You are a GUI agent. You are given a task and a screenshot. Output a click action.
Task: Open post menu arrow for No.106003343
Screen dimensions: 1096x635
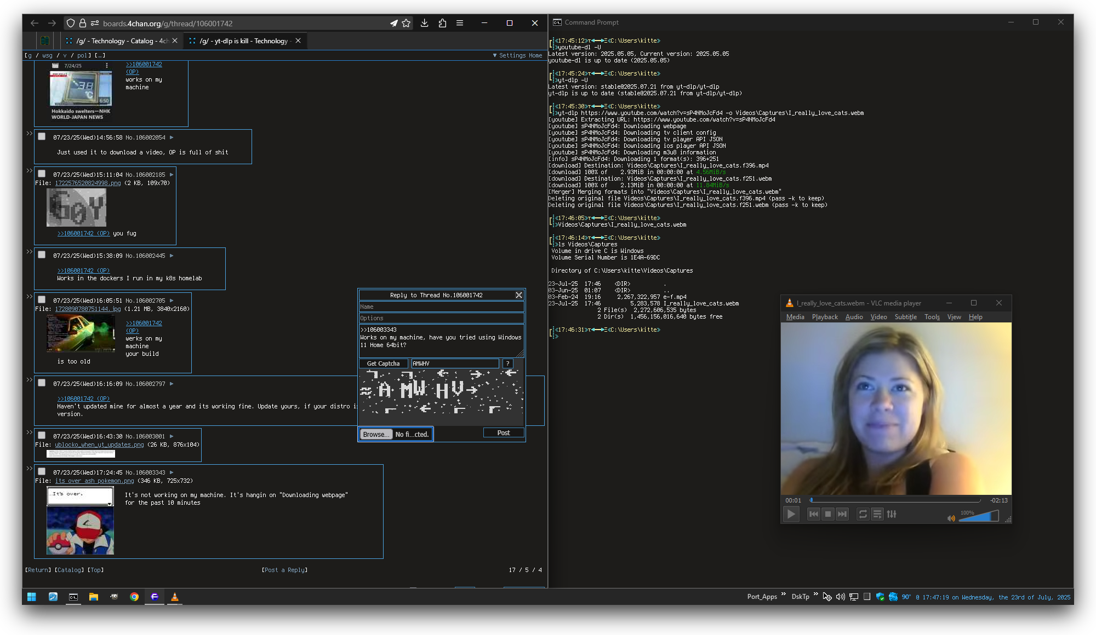[x=172, y=472]
